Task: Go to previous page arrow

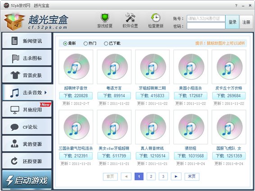Action: (x=126, y=177)
